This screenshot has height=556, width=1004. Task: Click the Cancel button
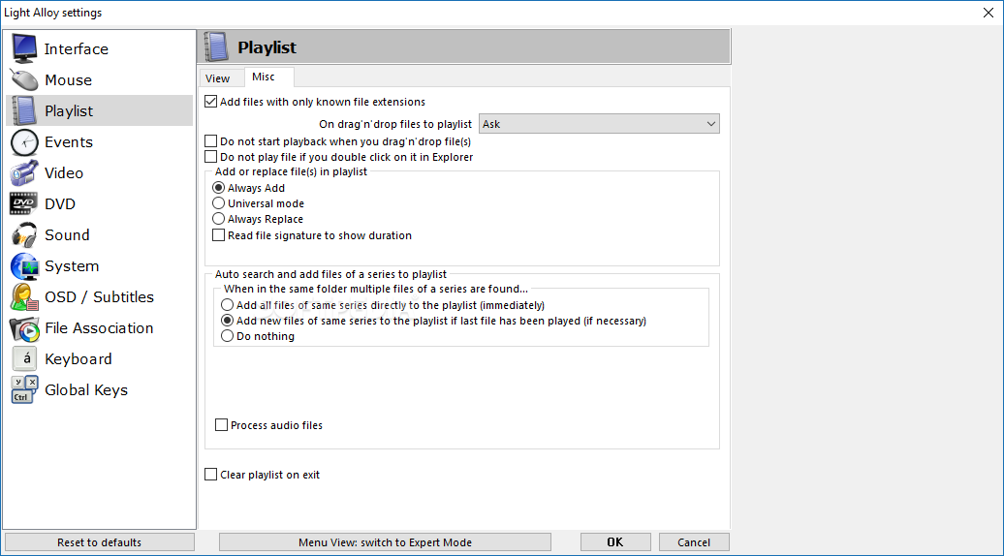click(694, 541)
